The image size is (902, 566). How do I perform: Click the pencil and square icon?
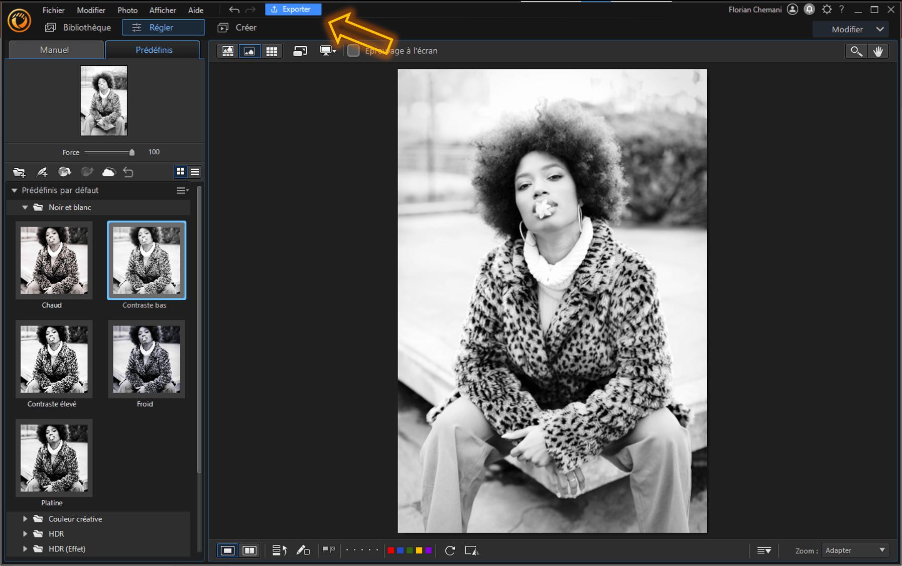303,550
